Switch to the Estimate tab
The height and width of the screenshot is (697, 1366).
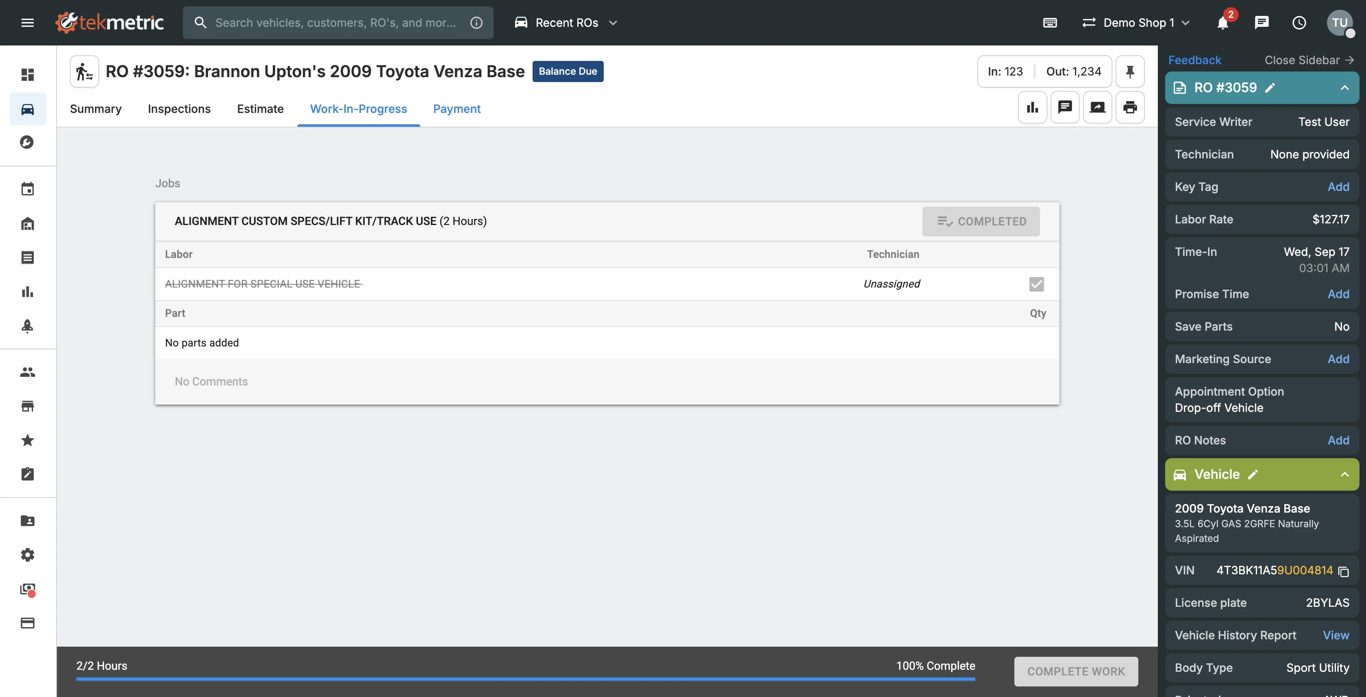[x=260, y=108]
